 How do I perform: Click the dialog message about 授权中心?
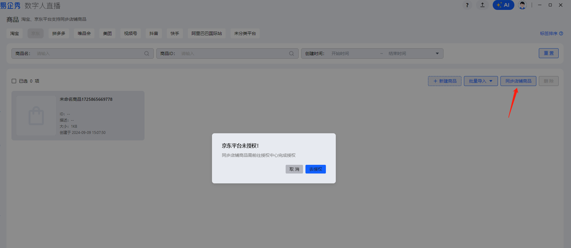(x=259, y=155)
